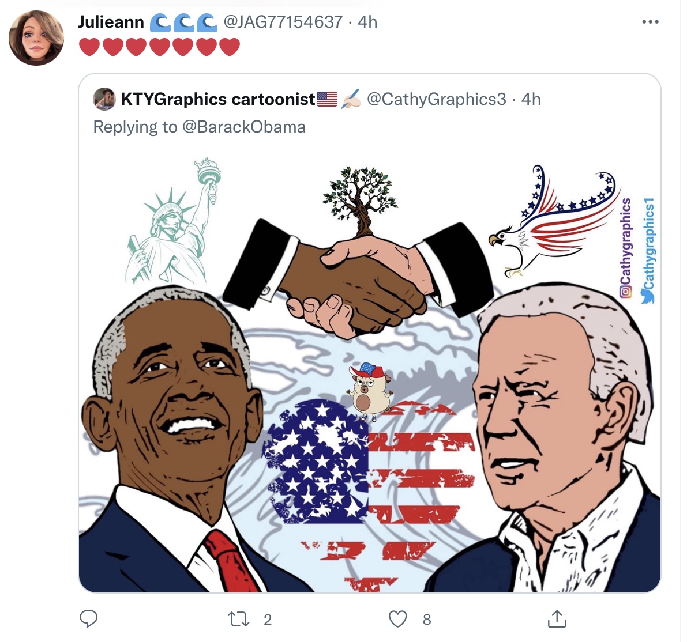Like the tweet with heart icon
The image size is (687, 642).
[x=398, y=620]
